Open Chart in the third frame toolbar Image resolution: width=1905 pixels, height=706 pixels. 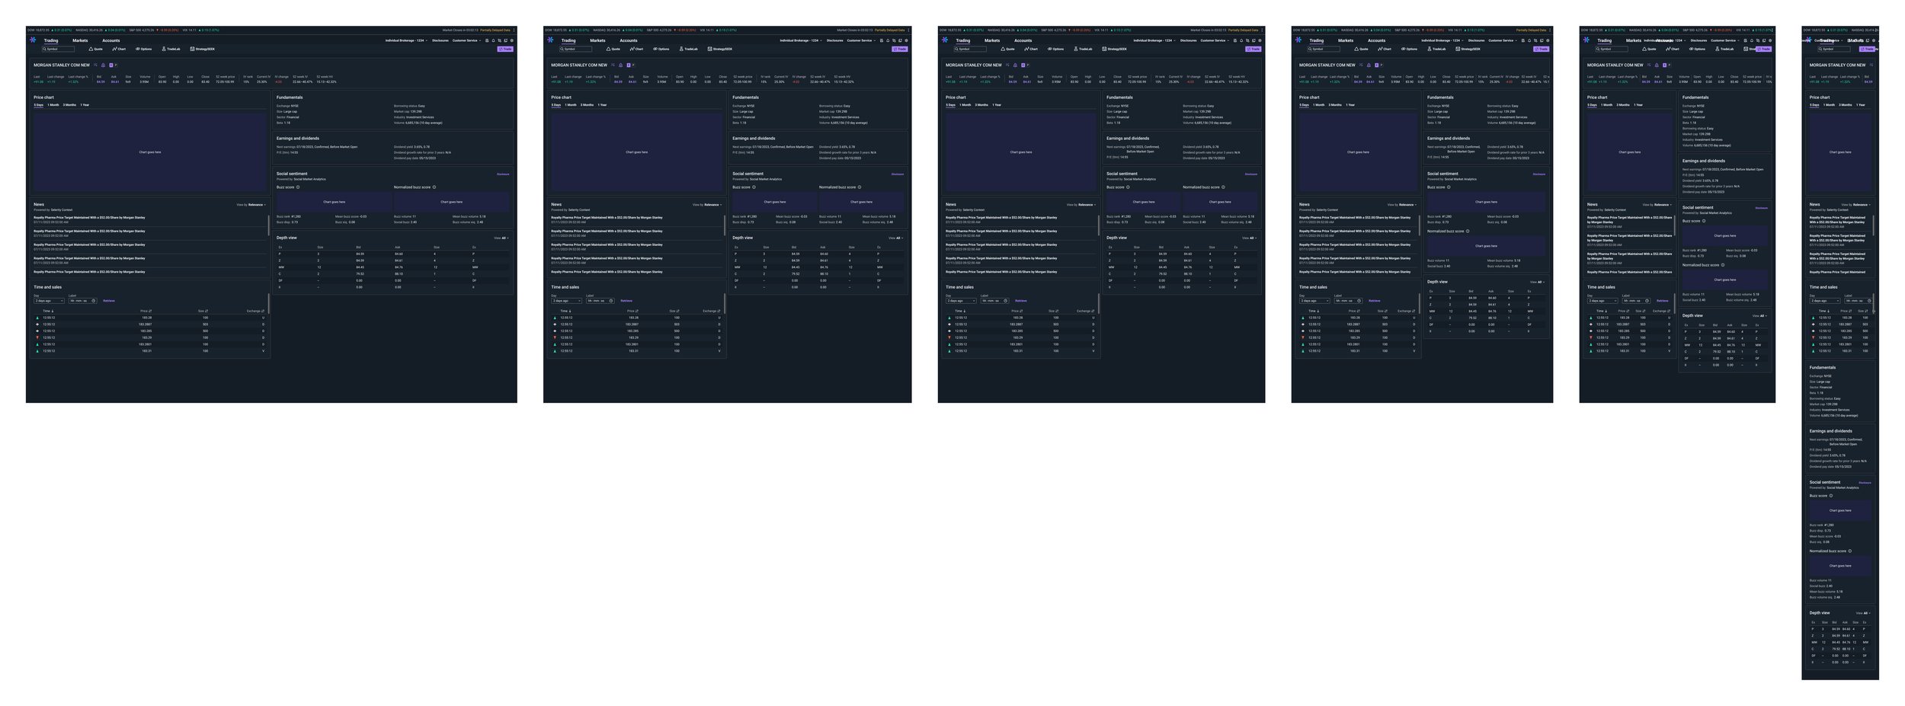(1031, 49)
